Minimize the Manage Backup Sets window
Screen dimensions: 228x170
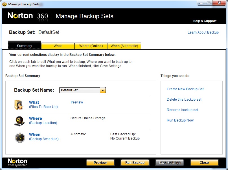(x=201, y=3)
